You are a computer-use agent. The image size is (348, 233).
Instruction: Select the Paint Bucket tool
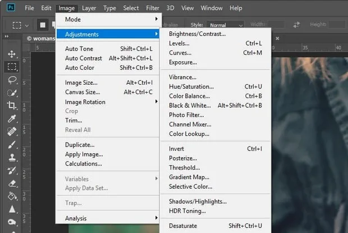coord(12,197)
